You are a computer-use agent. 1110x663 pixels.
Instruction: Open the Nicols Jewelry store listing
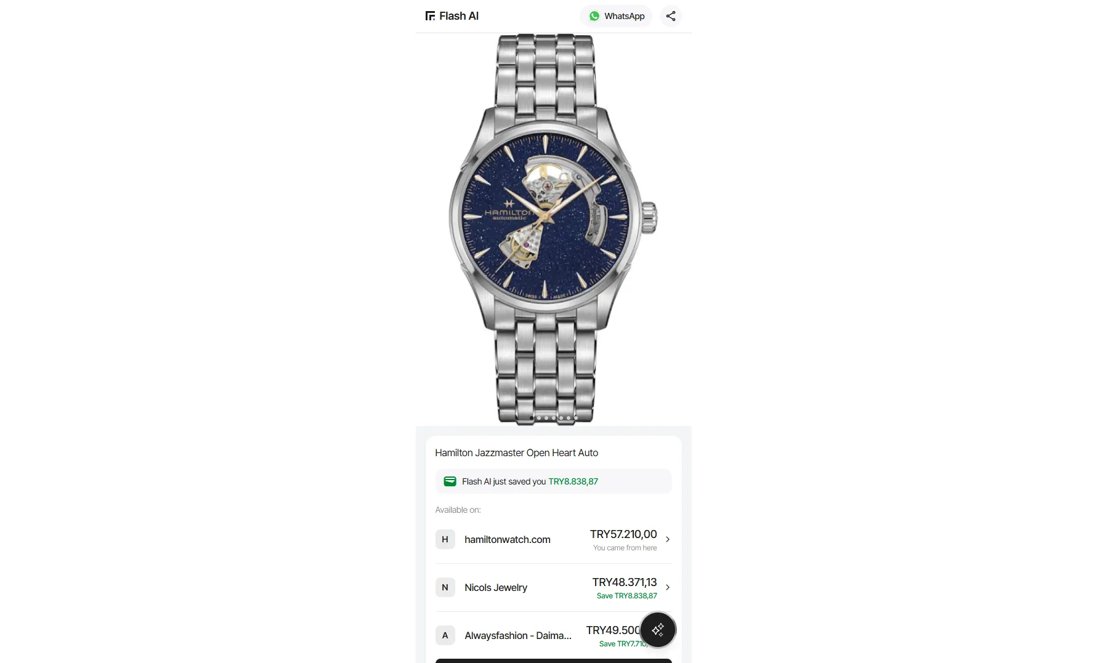pyautogui.click(x=553, y=587)
